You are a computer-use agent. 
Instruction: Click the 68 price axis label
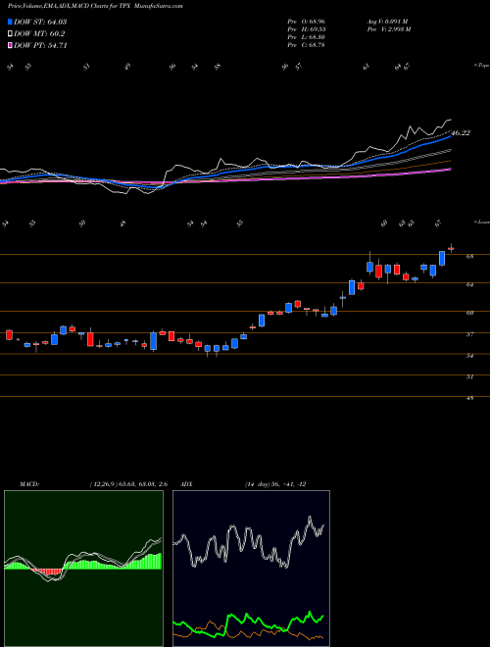(470, 256)
